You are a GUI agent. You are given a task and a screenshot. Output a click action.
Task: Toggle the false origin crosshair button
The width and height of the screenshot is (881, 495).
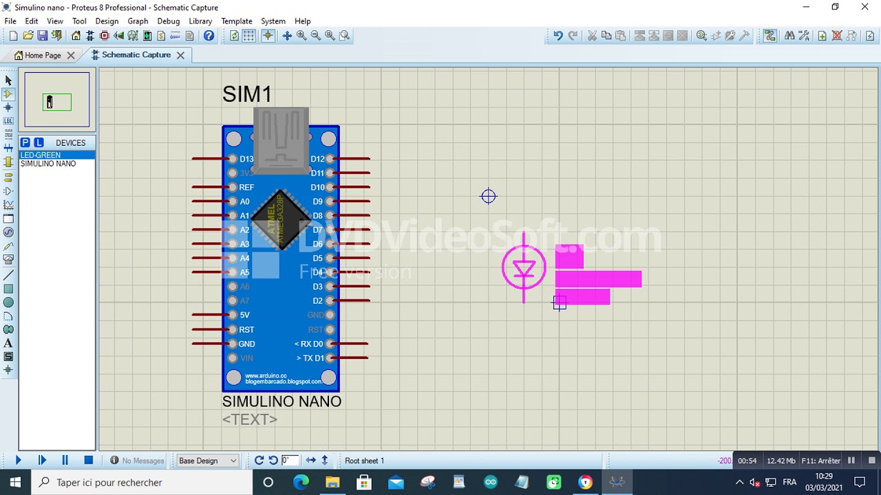tap(268, 36)
